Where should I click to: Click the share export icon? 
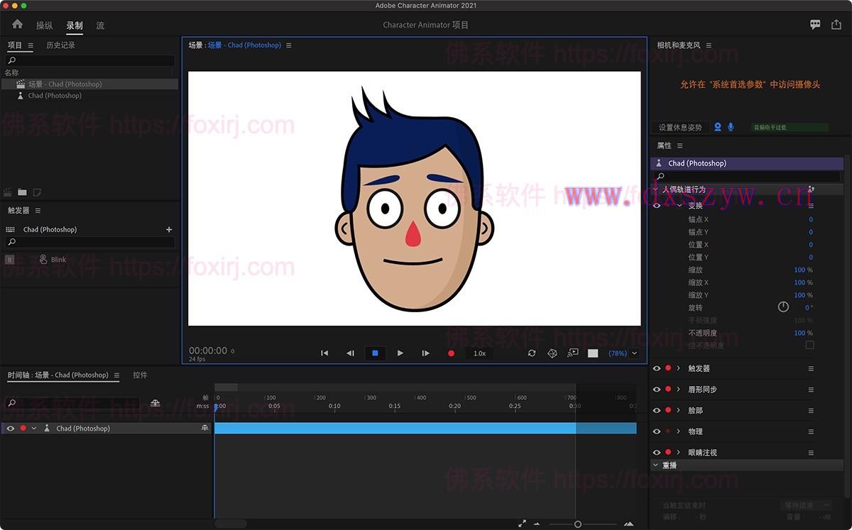click(x=836, y=24)
